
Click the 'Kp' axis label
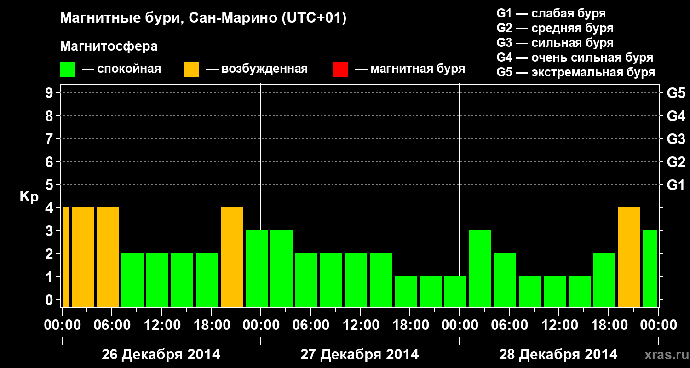[29, 197]
